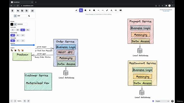
Task: Click the reset canvas trash icon
Action: (12, 11)
